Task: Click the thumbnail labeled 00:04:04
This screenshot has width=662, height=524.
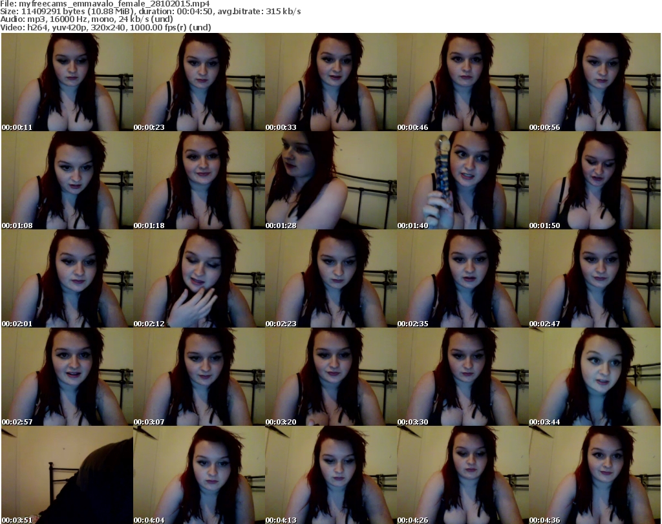Action: tap(199, 475)
